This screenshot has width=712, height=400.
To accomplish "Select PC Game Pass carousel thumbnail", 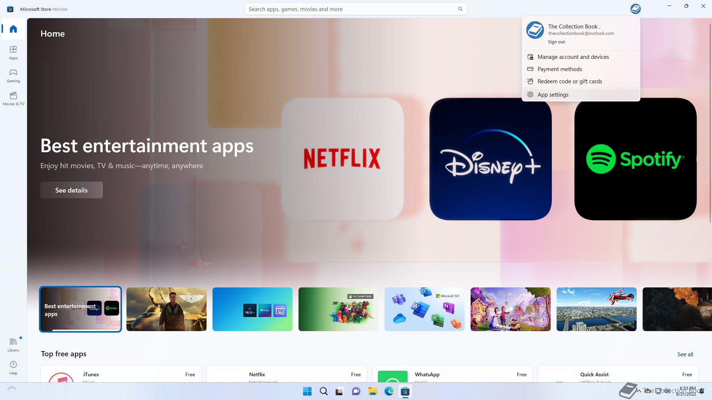I will [339, 309].
